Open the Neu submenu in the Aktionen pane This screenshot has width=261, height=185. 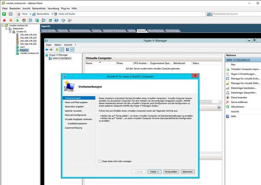233,65
